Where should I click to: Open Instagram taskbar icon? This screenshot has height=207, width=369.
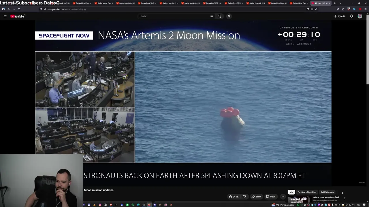100,205
